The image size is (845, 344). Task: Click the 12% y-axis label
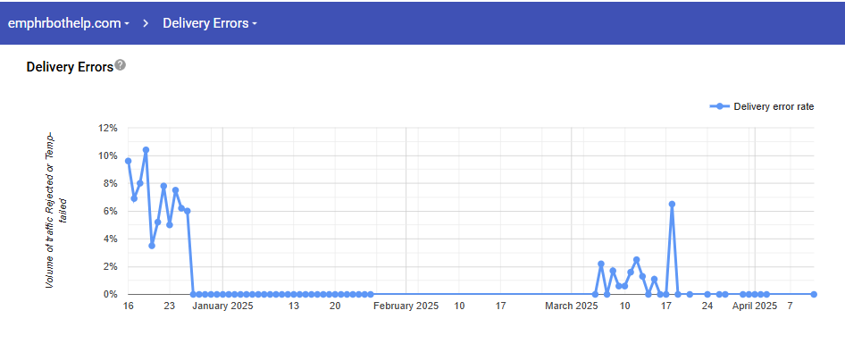point(107,129)
